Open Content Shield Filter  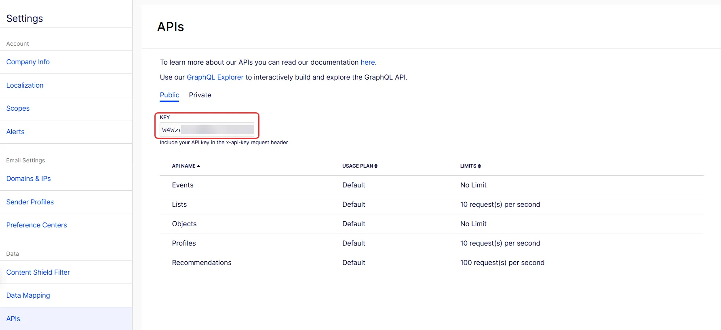(x=38, y=272)
